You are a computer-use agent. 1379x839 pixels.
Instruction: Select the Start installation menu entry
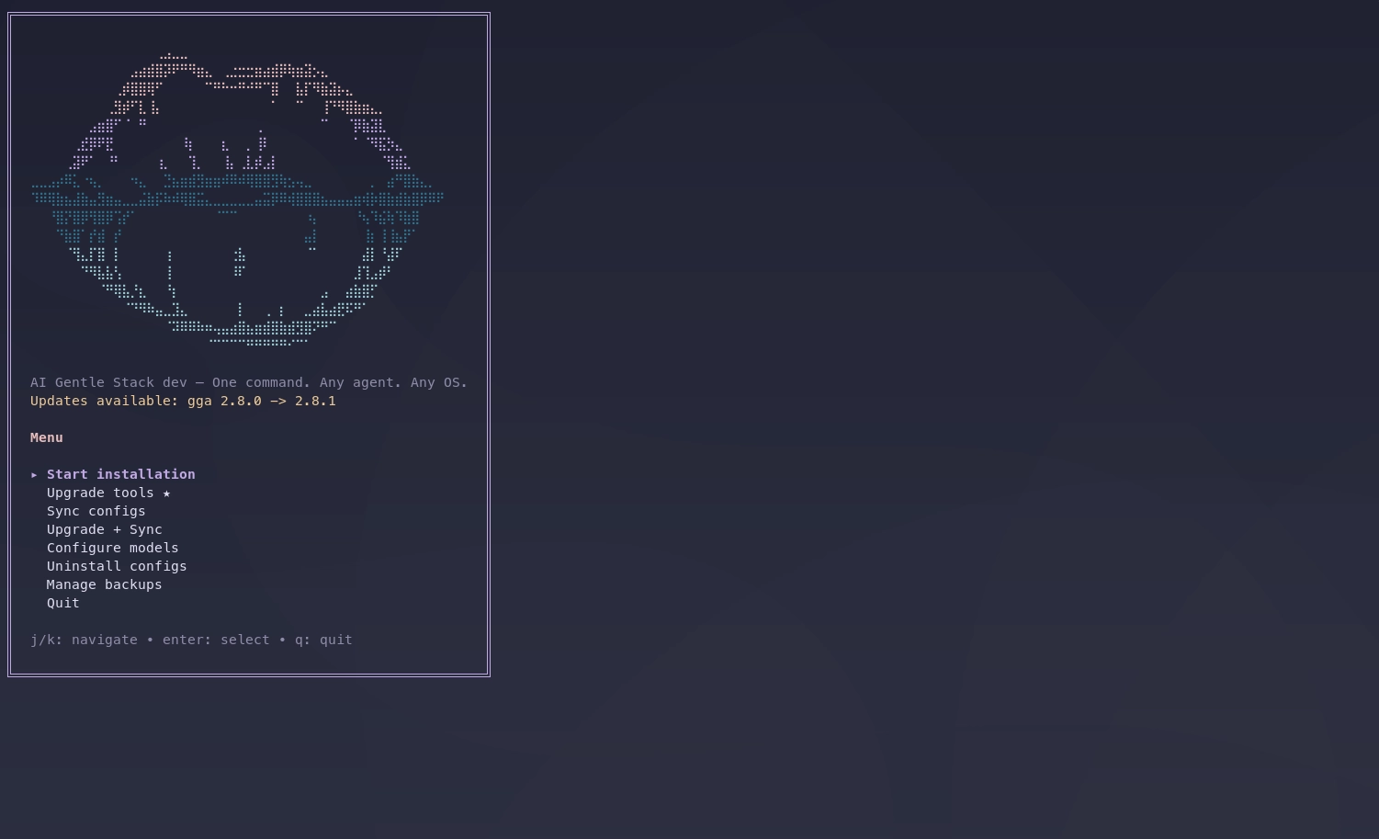pyautogui.click(x=121, y=474)
